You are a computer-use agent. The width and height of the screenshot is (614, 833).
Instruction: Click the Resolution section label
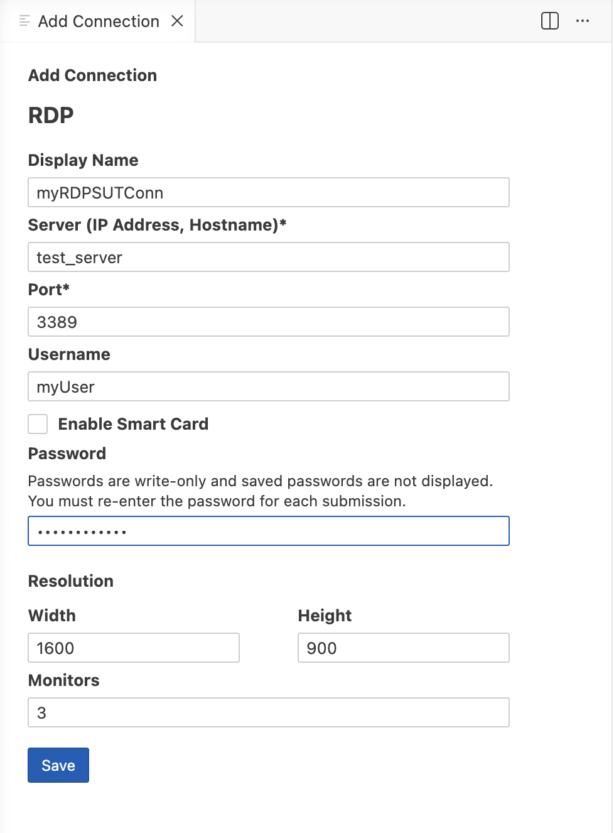tap(70, 581)
